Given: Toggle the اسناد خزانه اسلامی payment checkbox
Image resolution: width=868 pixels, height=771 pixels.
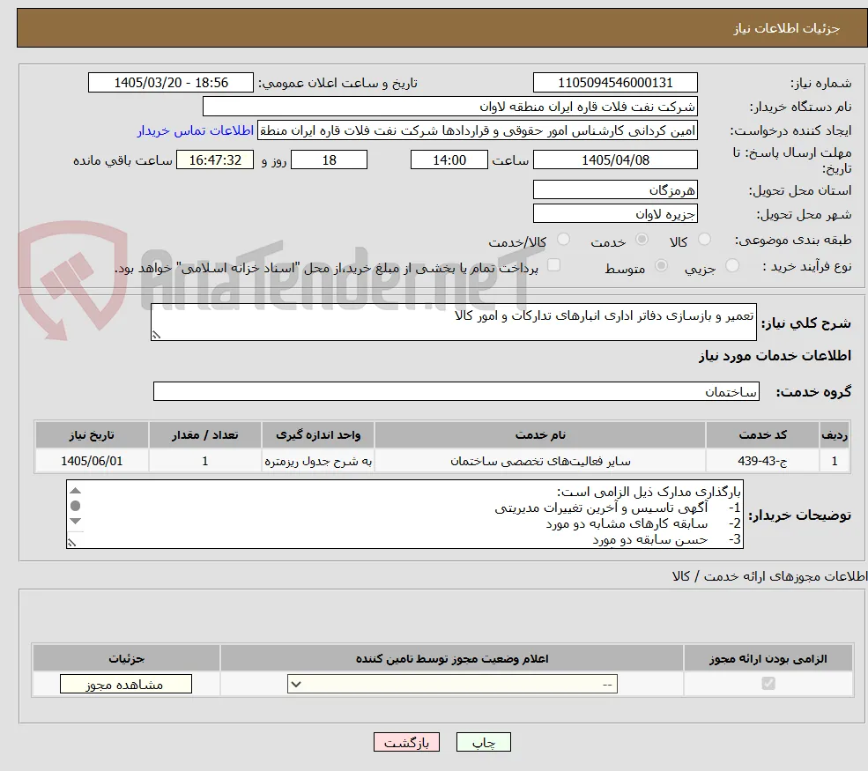Looking at the screenshot, I should click(553, 266).
